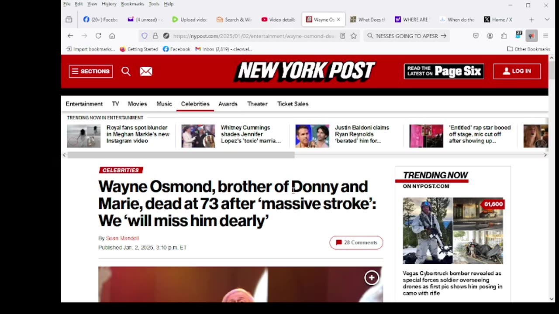The image size is (559, 314).
Task: Open the Gmail Inbox bookmark
Action: (x=224, y=49)
